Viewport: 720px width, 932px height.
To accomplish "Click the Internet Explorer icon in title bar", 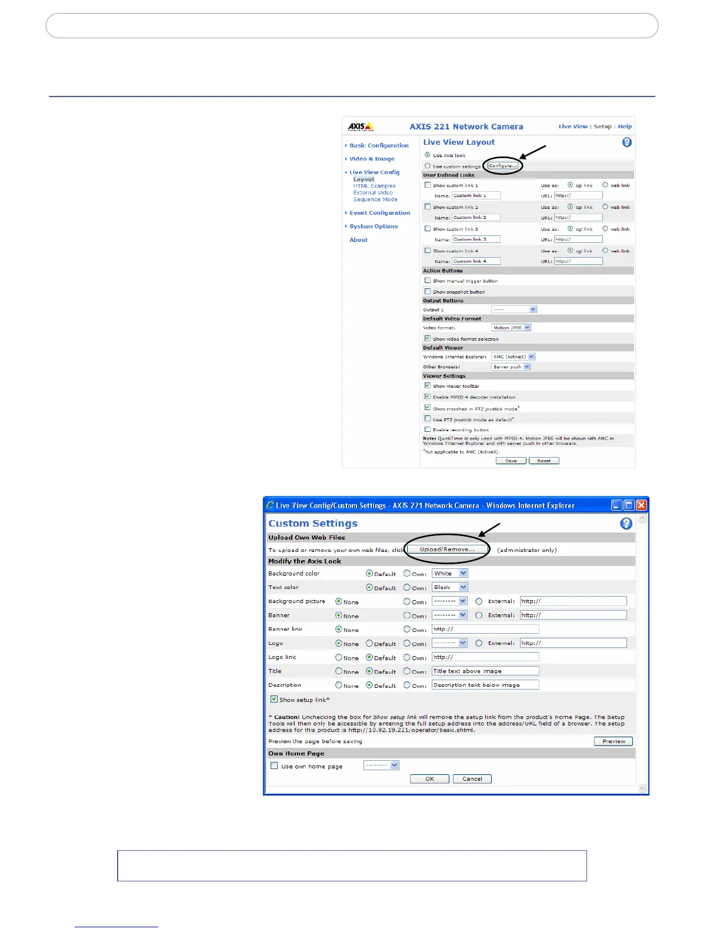I will click(x=271, y=505).
